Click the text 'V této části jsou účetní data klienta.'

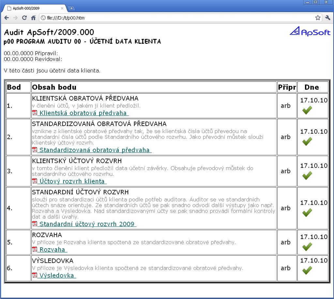point(52,71)
